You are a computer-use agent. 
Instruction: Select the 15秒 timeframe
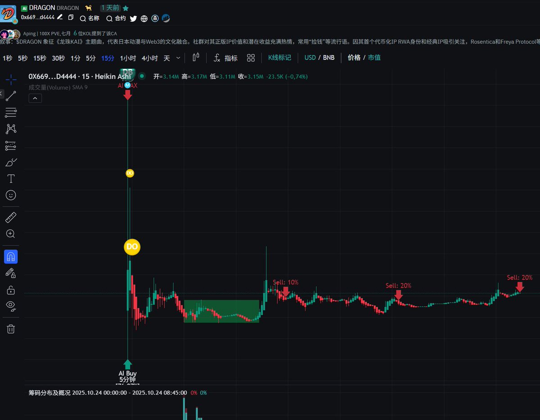point(40,58)
